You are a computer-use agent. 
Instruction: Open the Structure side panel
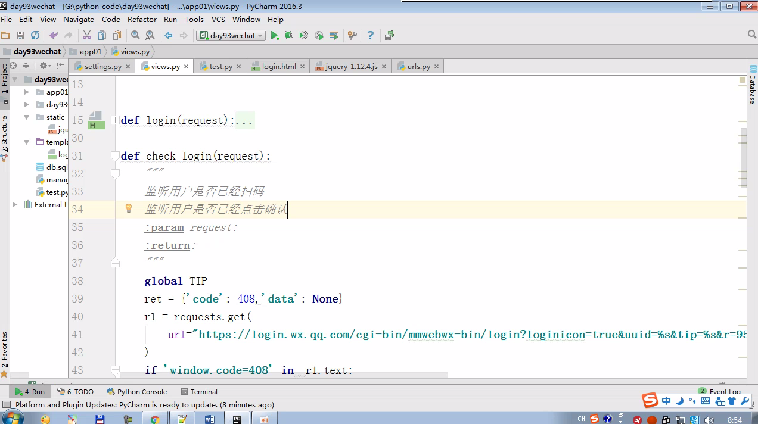coord(5,138)
